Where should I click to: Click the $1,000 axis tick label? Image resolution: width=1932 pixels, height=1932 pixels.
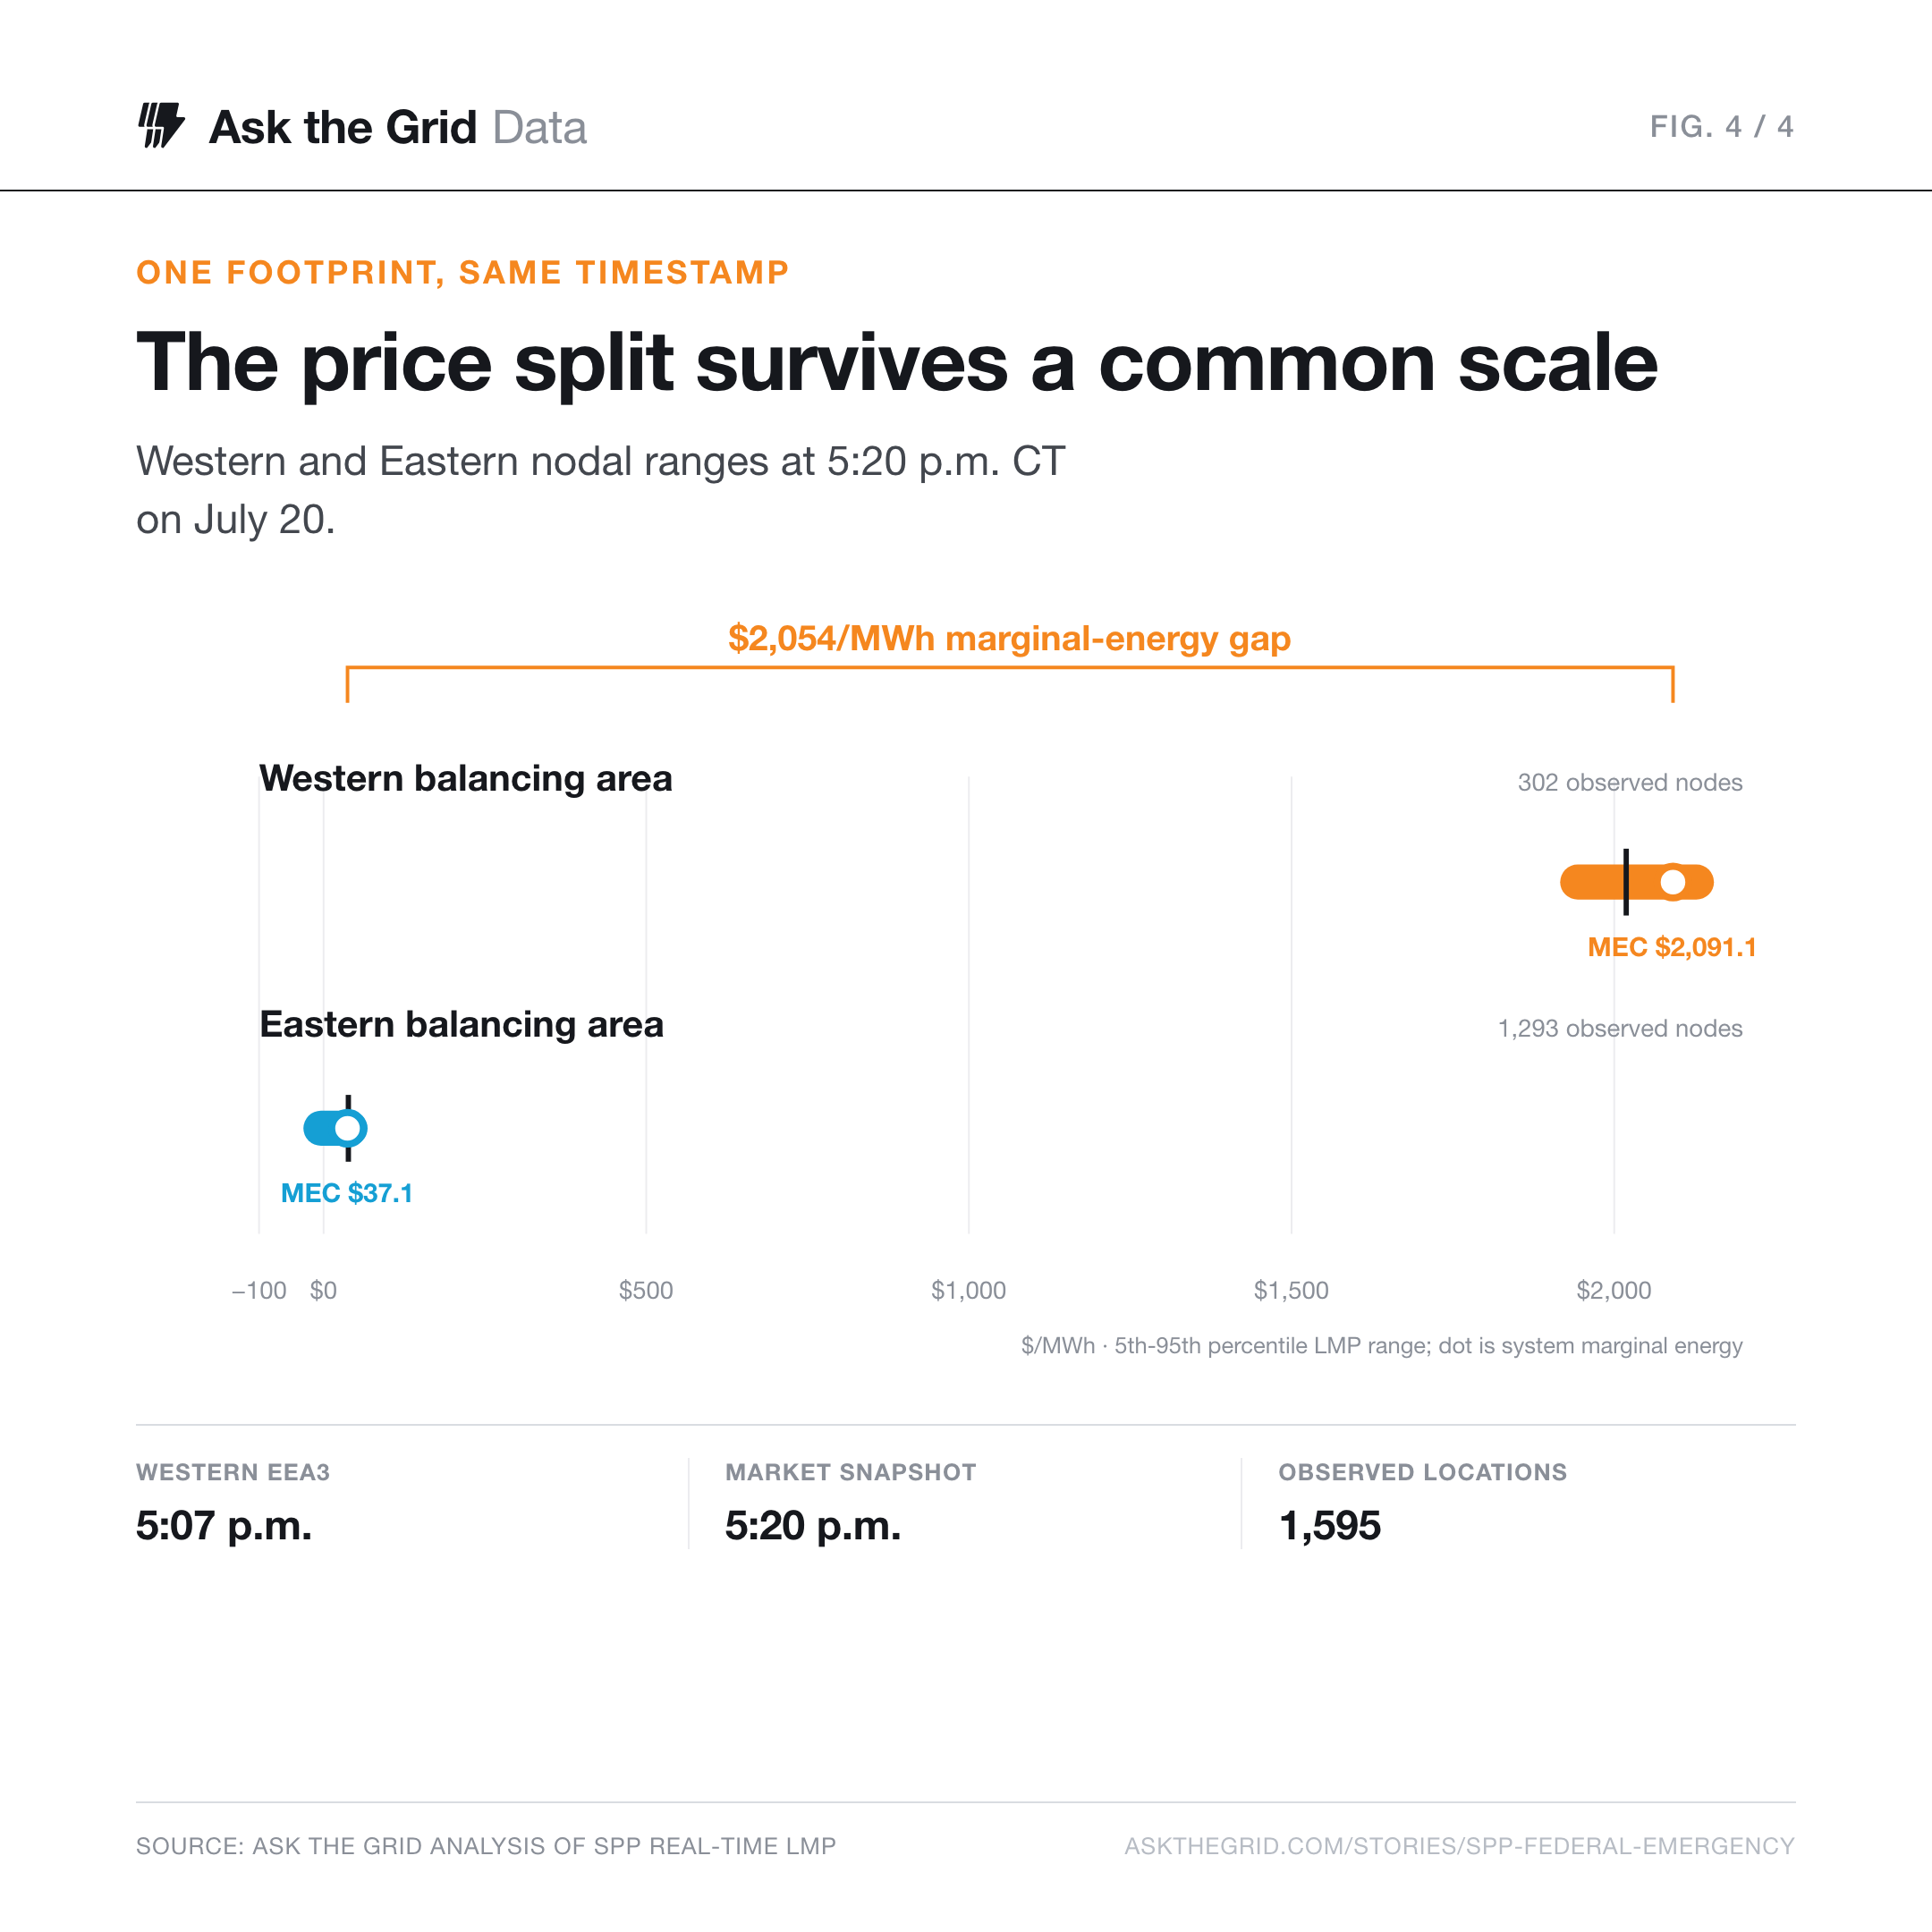click(968, 1290)
